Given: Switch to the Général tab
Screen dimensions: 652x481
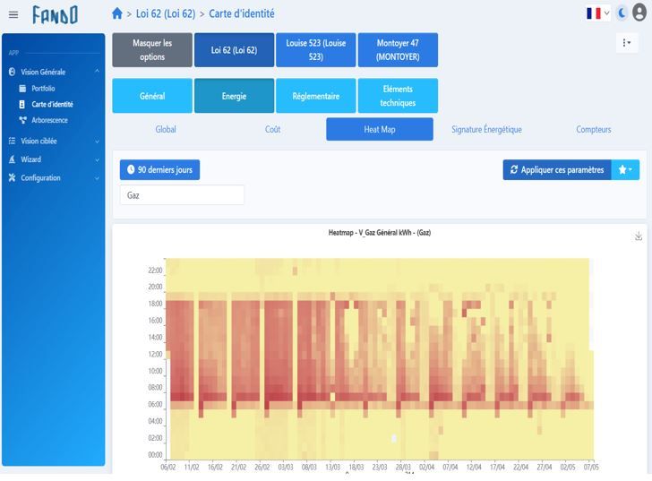Looking at the screenshot, I should 152,96.
